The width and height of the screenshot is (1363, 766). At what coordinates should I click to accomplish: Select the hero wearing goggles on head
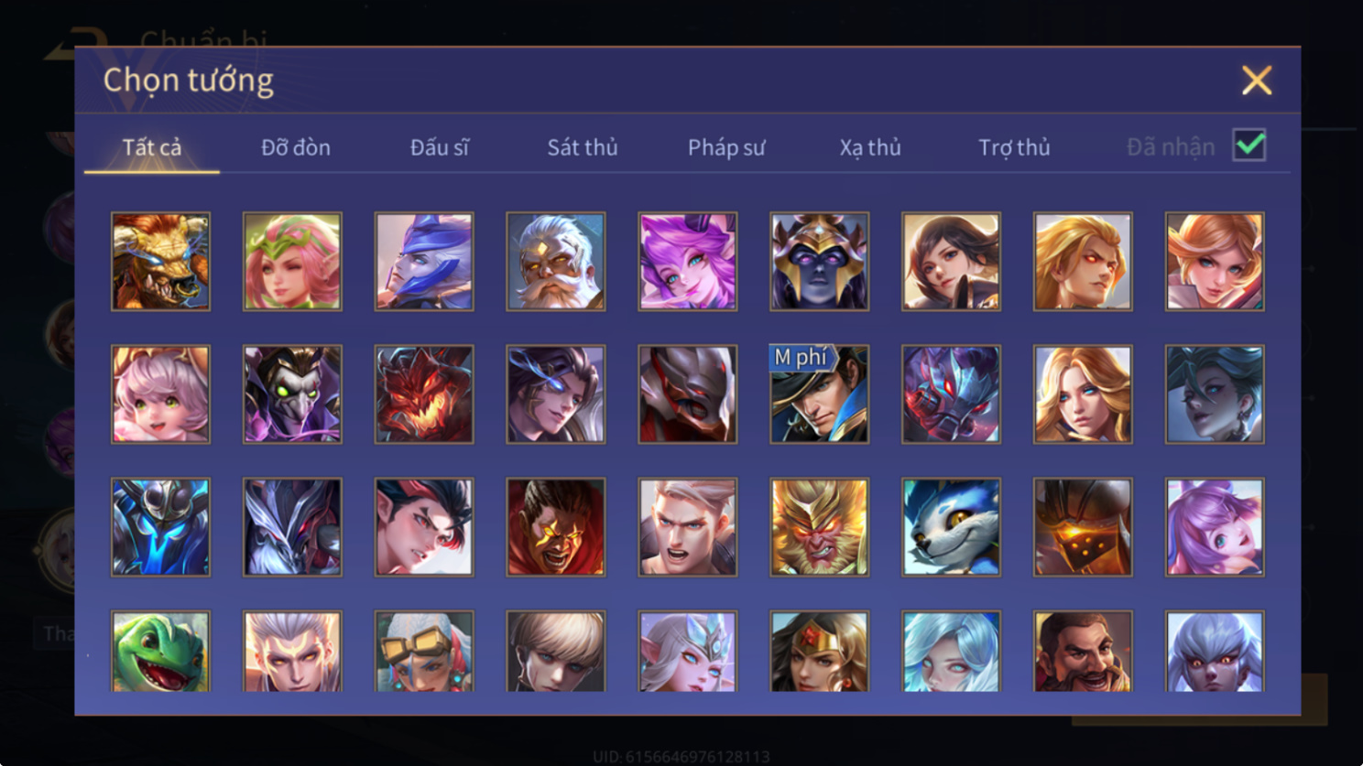pos(424,651)
